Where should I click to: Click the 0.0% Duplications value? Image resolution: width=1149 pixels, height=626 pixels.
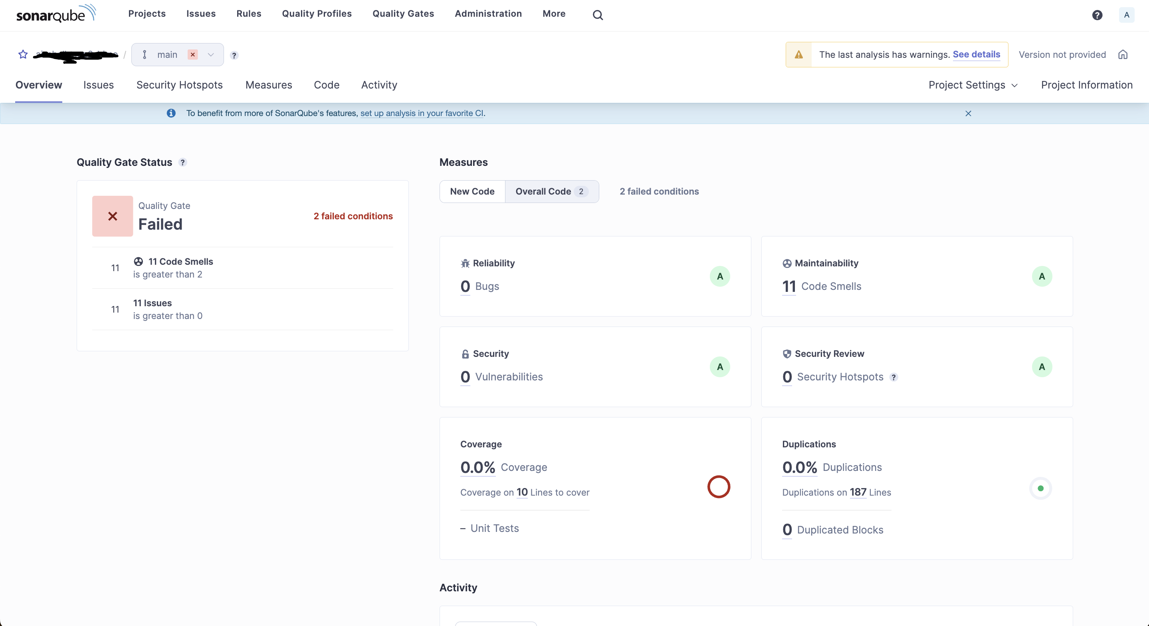[799, 467]
